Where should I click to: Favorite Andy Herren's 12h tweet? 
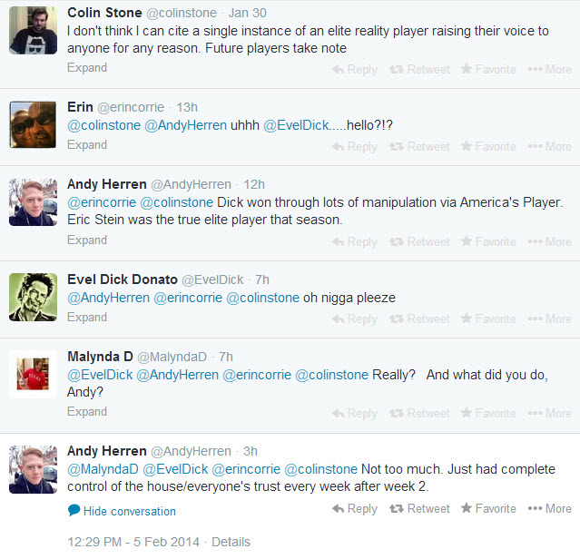coord(488,241)
